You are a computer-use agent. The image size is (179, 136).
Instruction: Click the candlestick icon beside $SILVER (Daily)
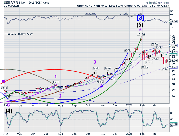pos(6,34)
